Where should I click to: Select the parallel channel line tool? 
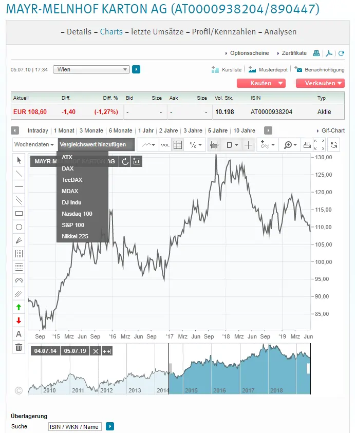coord(19,200)
